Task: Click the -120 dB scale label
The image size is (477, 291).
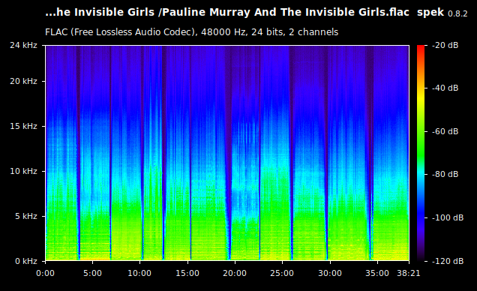Action: point(448,261)
